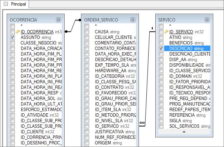This screenshot has width=224, height=147.
Task: Switch to the Principal tab
Action: pyautogui.click(x=19, y=4)
